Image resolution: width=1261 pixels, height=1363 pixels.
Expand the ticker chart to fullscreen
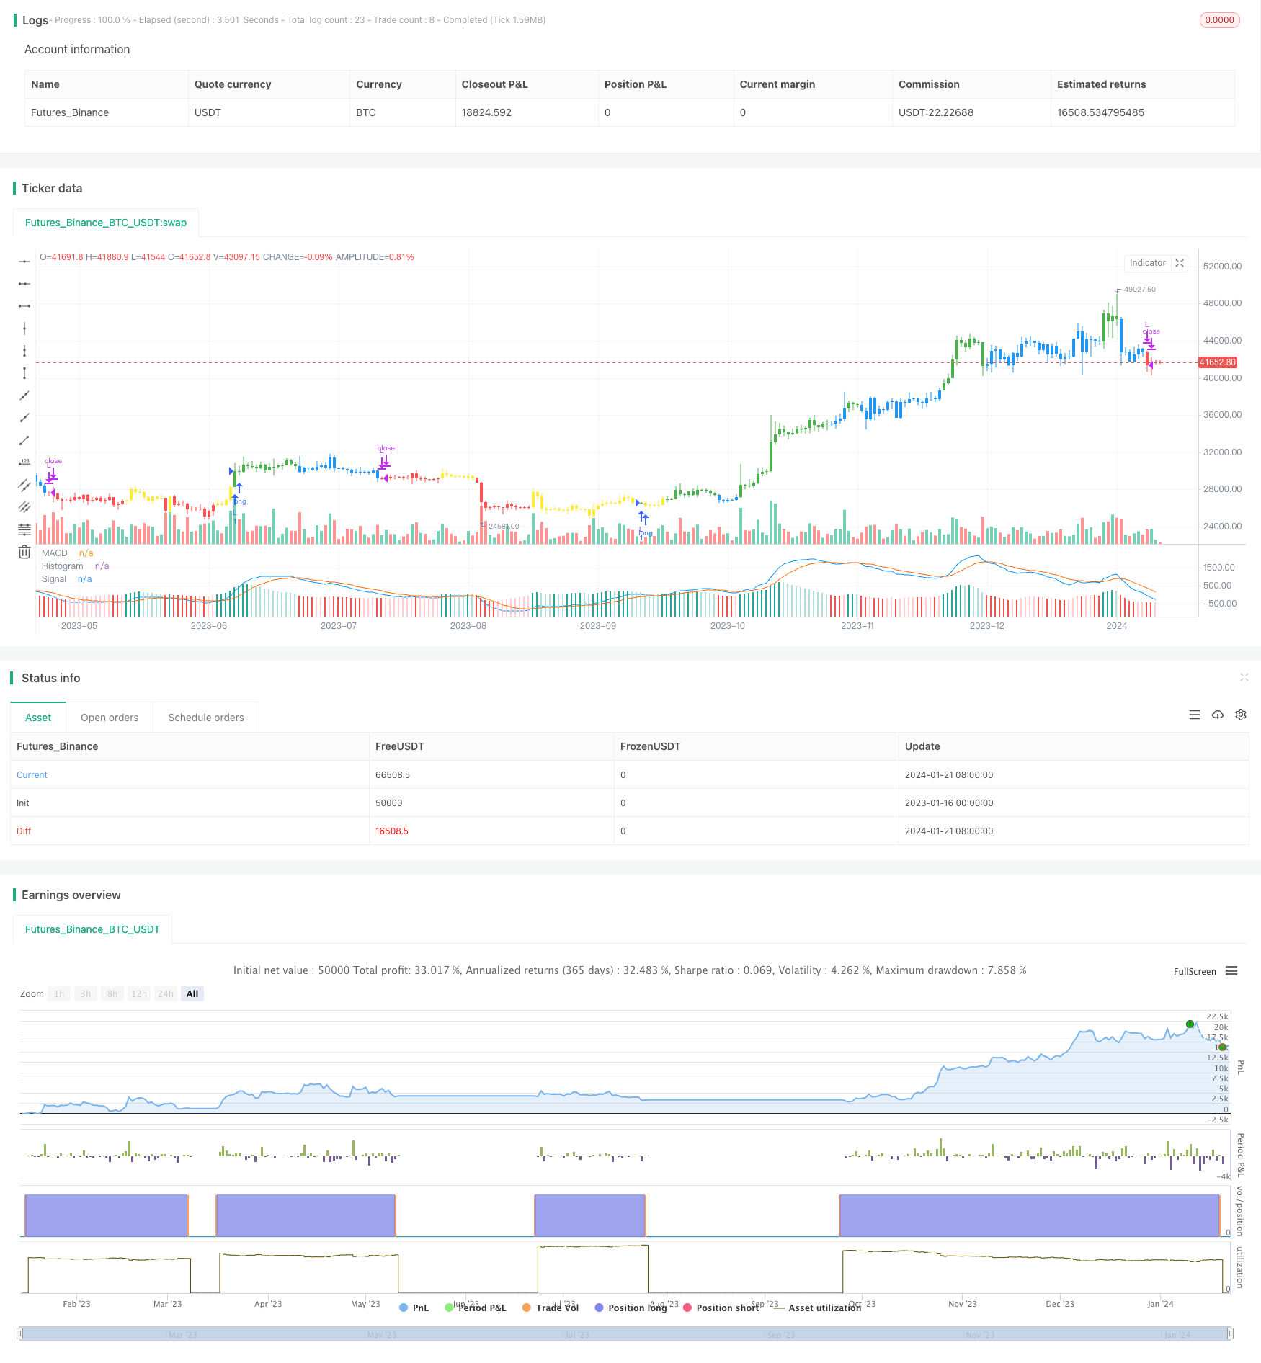1180,263
